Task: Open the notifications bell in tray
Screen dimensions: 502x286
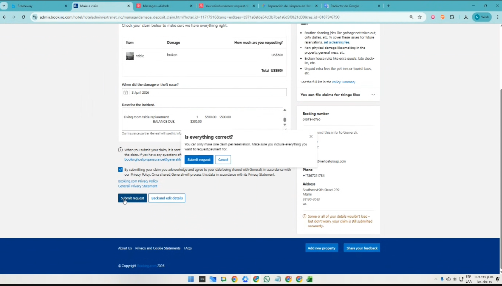Action: pyautogui.click(x=498, y=279)
